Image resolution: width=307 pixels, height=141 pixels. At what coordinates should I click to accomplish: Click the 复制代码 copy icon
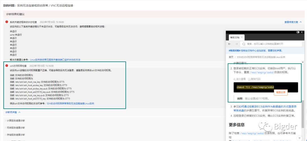pyautogui.click(x=249, y=79)
